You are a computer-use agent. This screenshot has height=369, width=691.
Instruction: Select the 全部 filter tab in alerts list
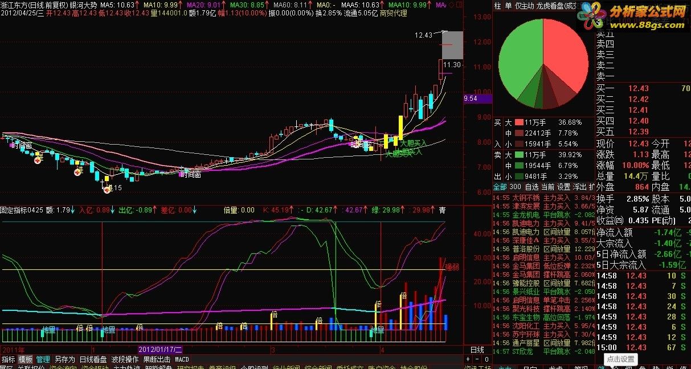(500, 187)
